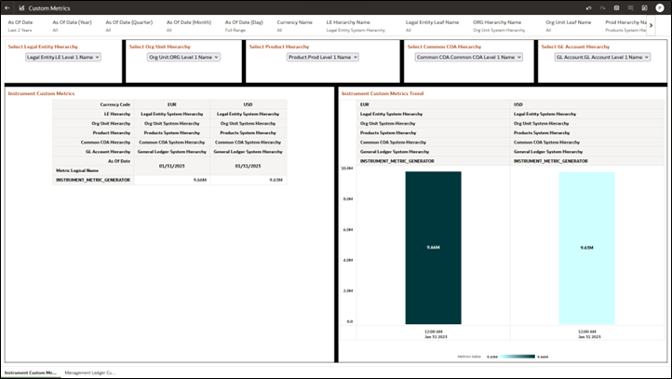Expand Common COA Level 1 Name dropdown
The height and width of the screenshot is (379, 672).
coord(469,57)
